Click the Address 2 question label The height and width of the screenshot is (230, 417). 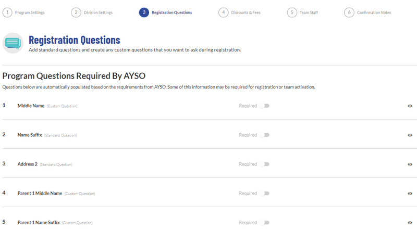point(28,164)
